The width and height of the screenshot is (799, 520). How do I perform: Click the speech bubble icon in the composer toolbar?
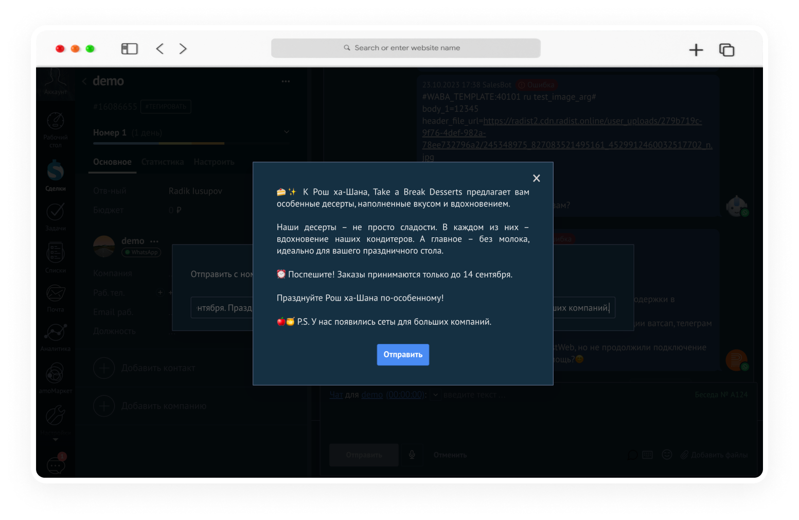coord(632,455)
